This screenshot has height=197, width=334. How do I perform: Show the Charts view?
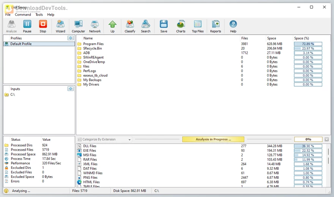click(x=181, y=27)
